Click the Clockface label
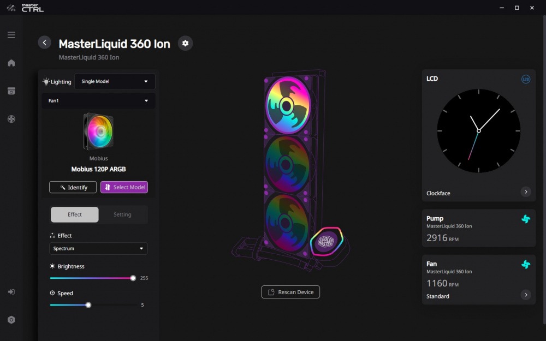 click(x=438, y=193)
